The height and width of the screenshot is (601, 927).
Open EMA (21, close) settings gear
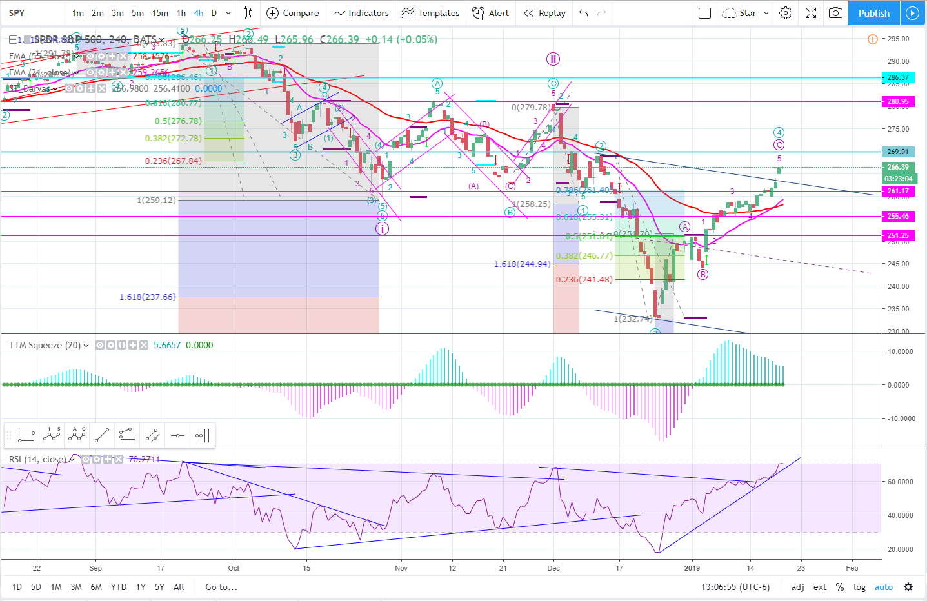pos(101,72)
